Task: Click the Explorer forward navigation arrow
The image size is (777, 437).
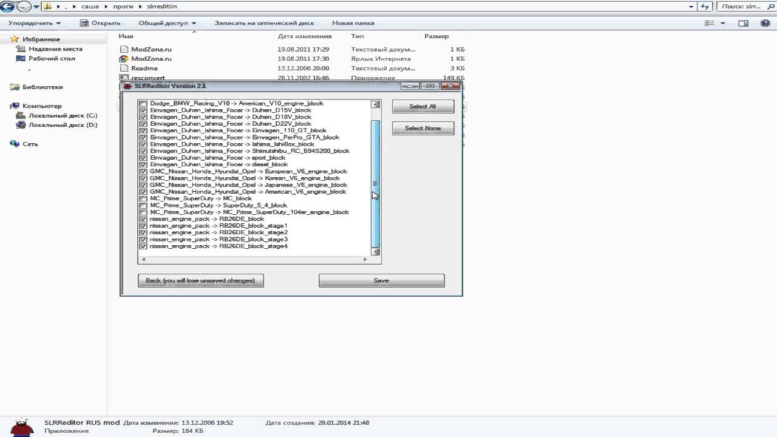Action: (x=23, y=7)
